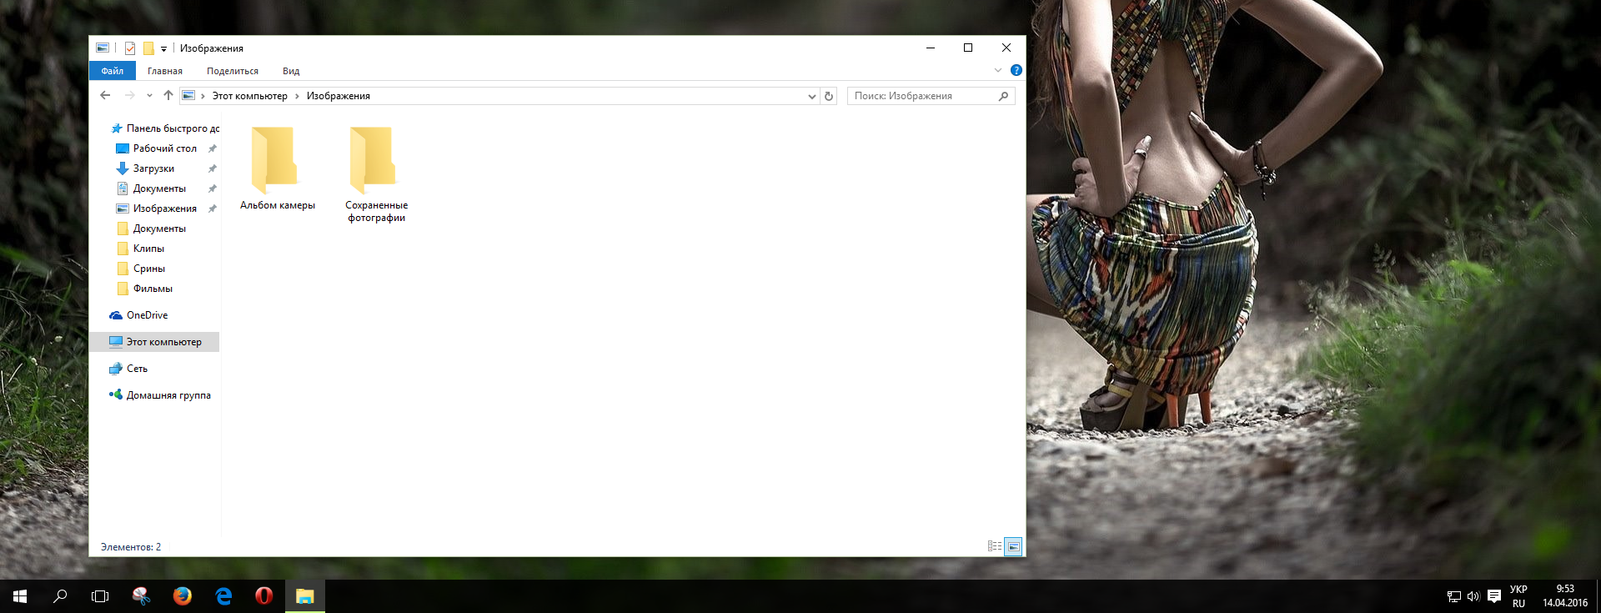The height and width of the screenshot is (613, 1601).
Task: Switch to large thumbnails view
Action: pos(1013,546)
